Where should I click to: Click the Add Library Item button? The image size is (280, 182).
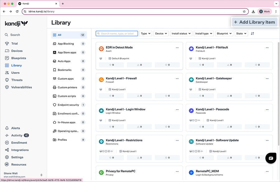click(254, 22)
